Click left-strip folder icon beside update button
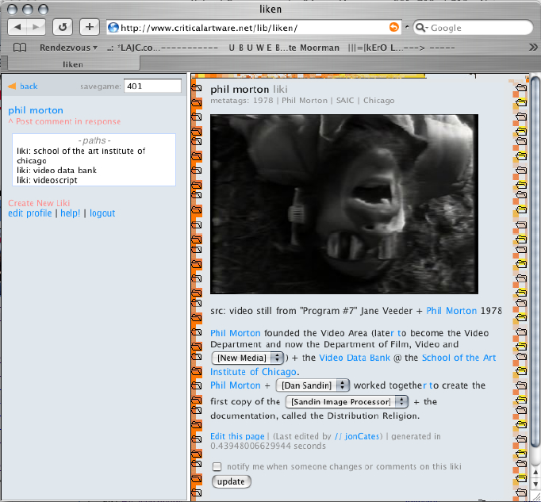The height and width of the screenshot is (502, 541). pyautogui.click(x=196, y=478)
